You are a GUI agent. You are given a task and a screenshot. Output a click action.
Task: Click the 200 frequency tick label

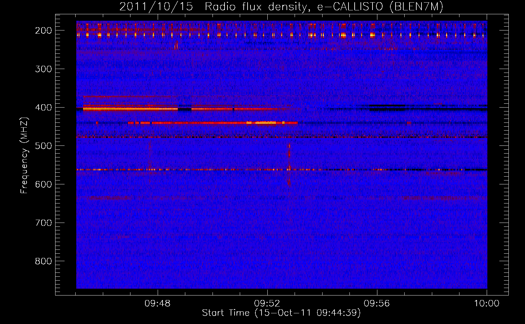point(43,30)
